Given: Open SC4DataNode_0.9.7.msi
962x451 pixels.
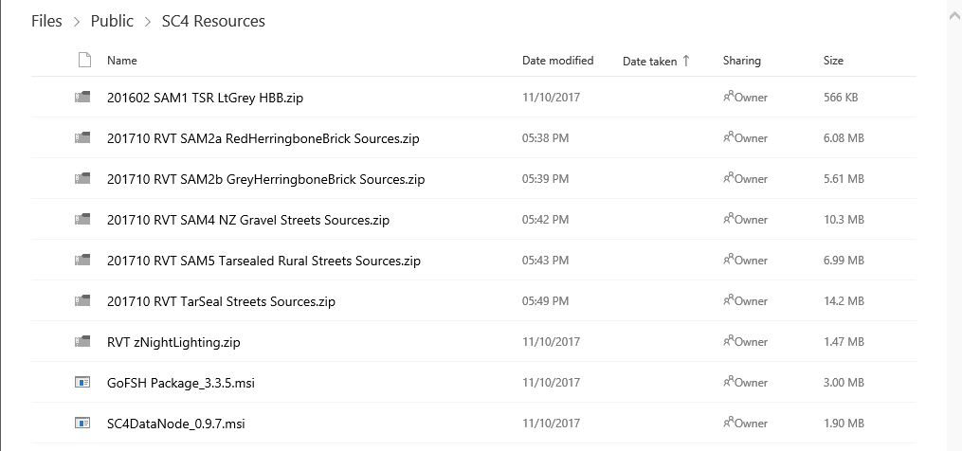Looking at the screenshot, I should (176, 424).
